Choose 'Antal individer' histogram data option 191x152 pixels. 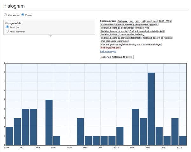point(7,32)
